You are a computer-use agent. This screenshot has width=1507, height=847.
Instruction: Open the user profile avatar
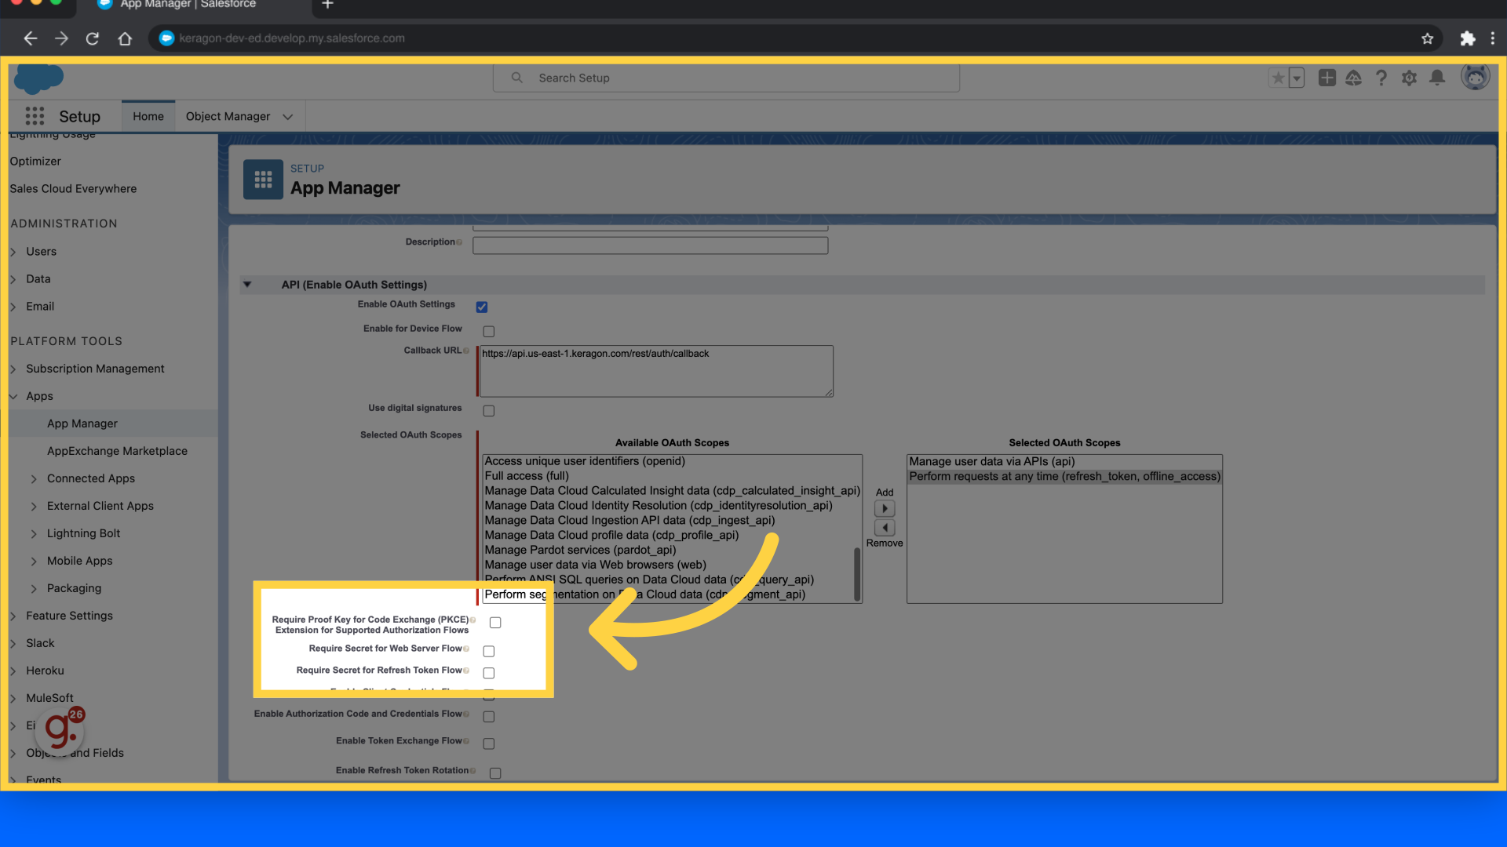(x=1475, y=77)
